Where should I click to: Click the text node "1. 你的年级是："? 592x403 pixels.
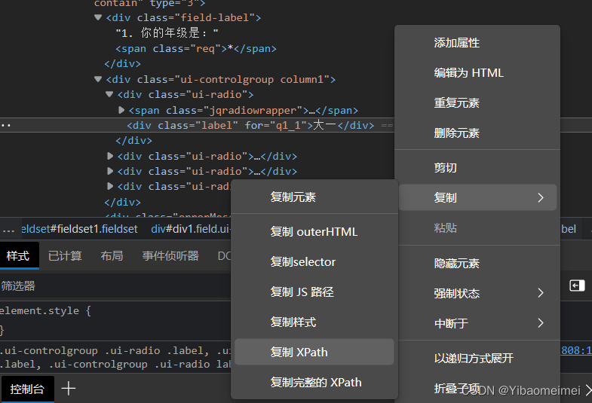click(167, 33)
